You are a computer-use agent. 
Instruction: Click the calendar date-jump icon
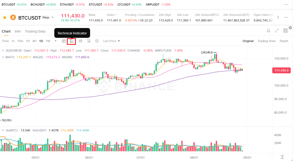coord(64,41)
